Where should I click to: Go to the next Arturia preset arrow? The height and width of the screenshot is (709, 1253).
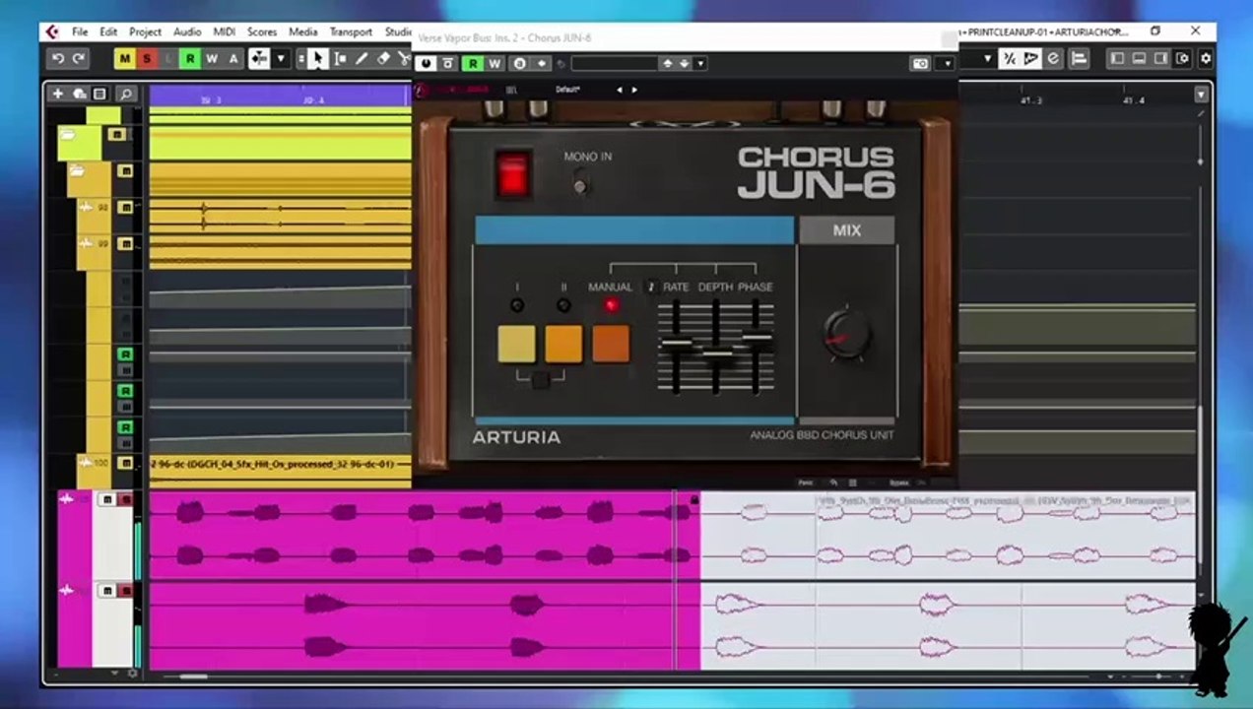click(634, 90)
